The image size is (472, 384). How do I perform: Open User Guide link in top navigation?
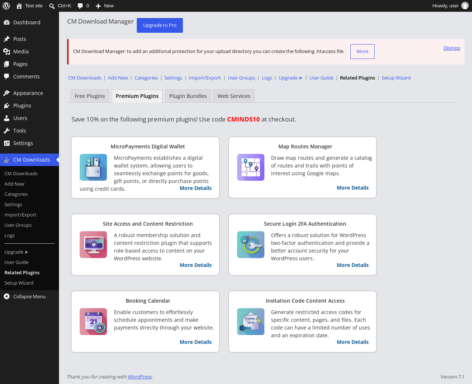[x=321, y=78]
